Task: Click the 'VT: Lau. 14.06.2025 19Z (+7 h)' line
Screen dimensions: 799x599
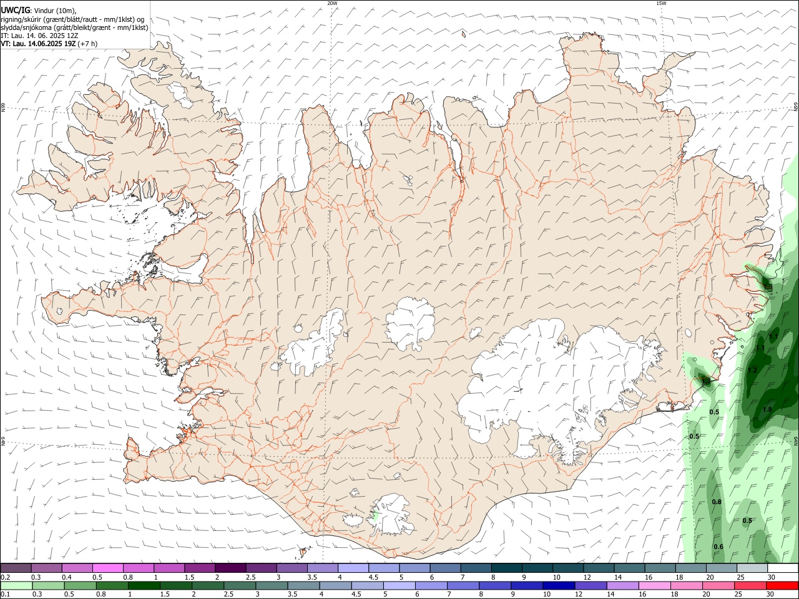Action: pyautogui.click(x=49, y=44)
